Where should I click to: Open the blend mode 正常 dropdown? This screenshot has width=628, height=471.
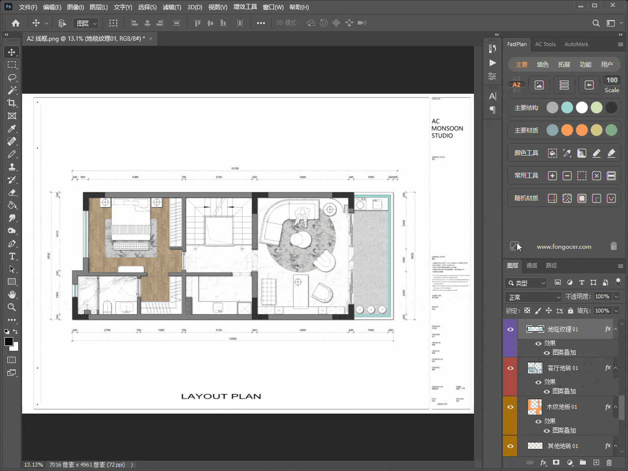(x=533, y=297)
